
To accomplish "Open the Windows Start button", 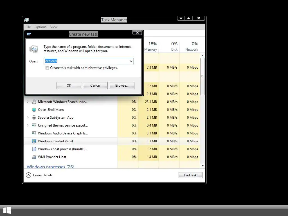I will [7, 210].
